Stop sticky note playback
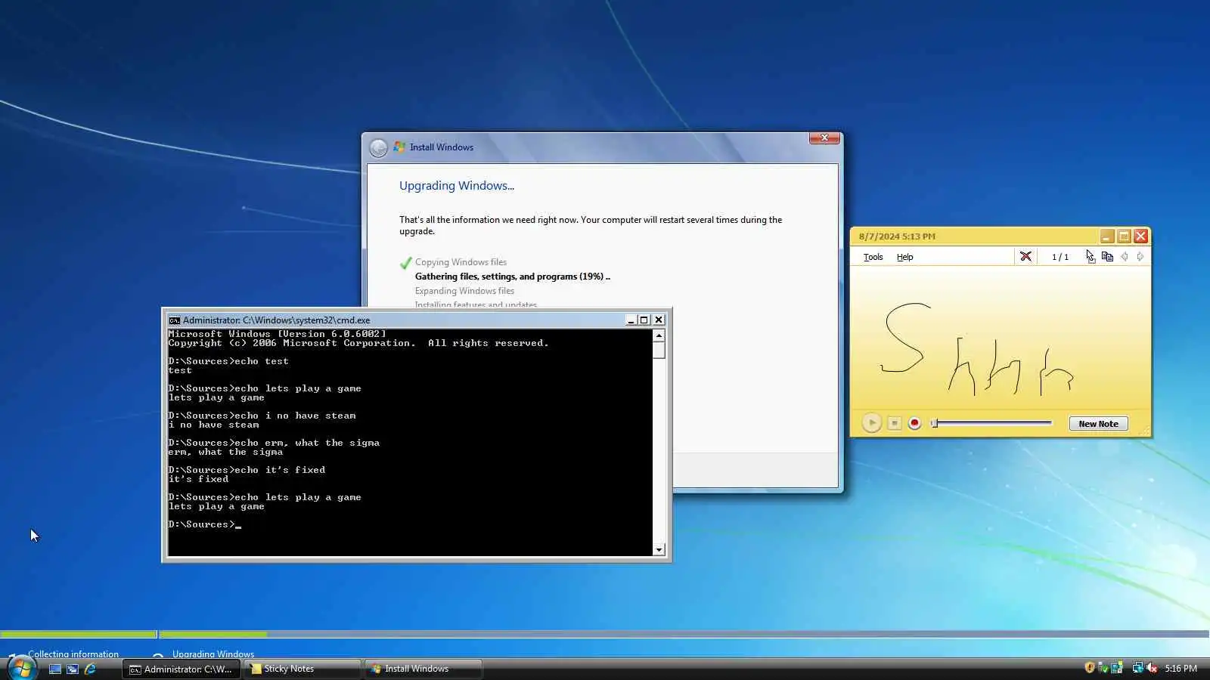Viewport: 1210px width, 680px height. [x=894, y=423]
